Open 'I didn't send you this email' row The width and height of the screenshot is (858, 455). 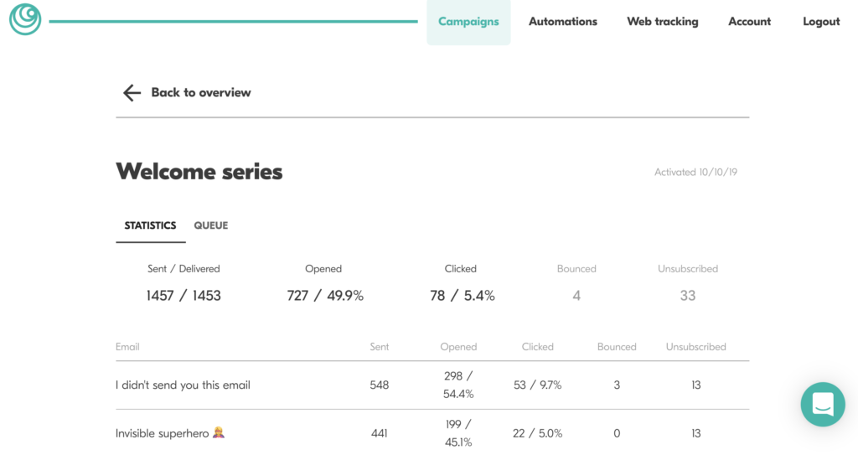tap(183, 385)
